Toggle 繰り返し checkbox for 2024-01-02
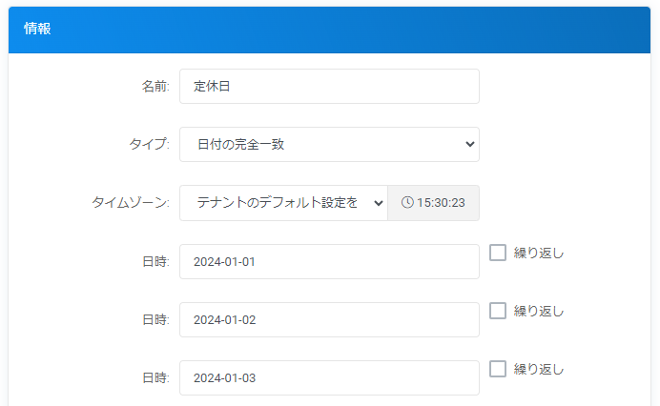This screenshot has width=660, height=406. click(x=498, y=311)
